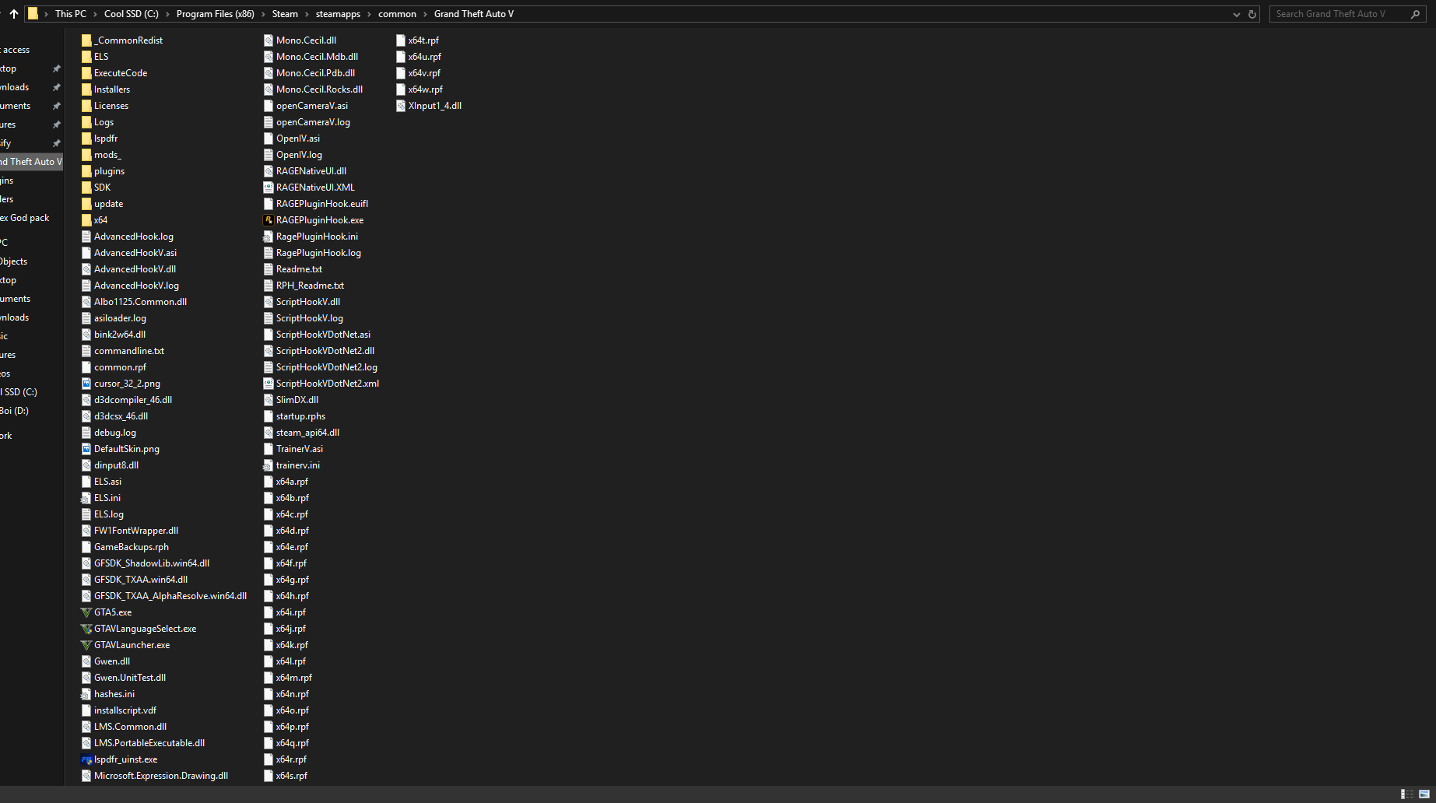Switch to details view layout icon
This screenshot has width=1436, height=803.
click(x=1407, y=794)
